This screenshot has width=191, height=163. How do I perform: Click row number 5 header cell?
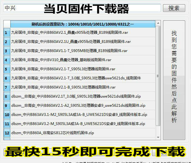pyautogui.click(x=7, y=69)
